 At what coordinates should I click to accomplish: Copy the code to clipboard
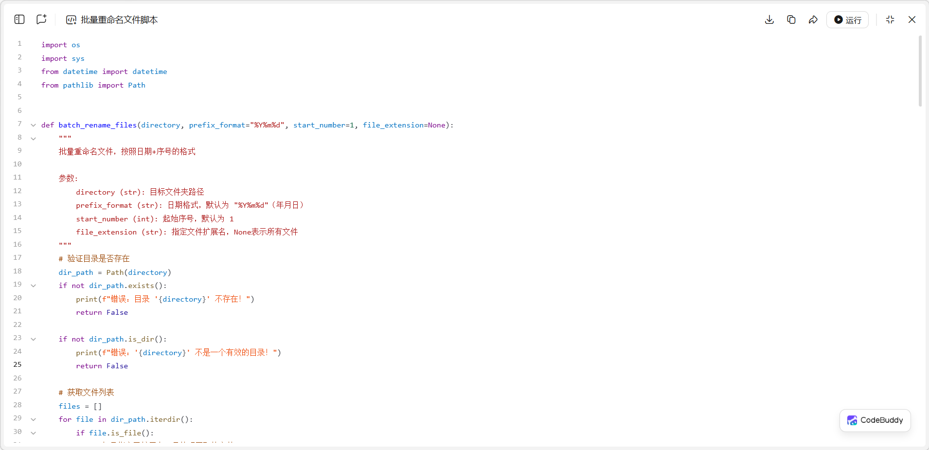tap(791, 19)
